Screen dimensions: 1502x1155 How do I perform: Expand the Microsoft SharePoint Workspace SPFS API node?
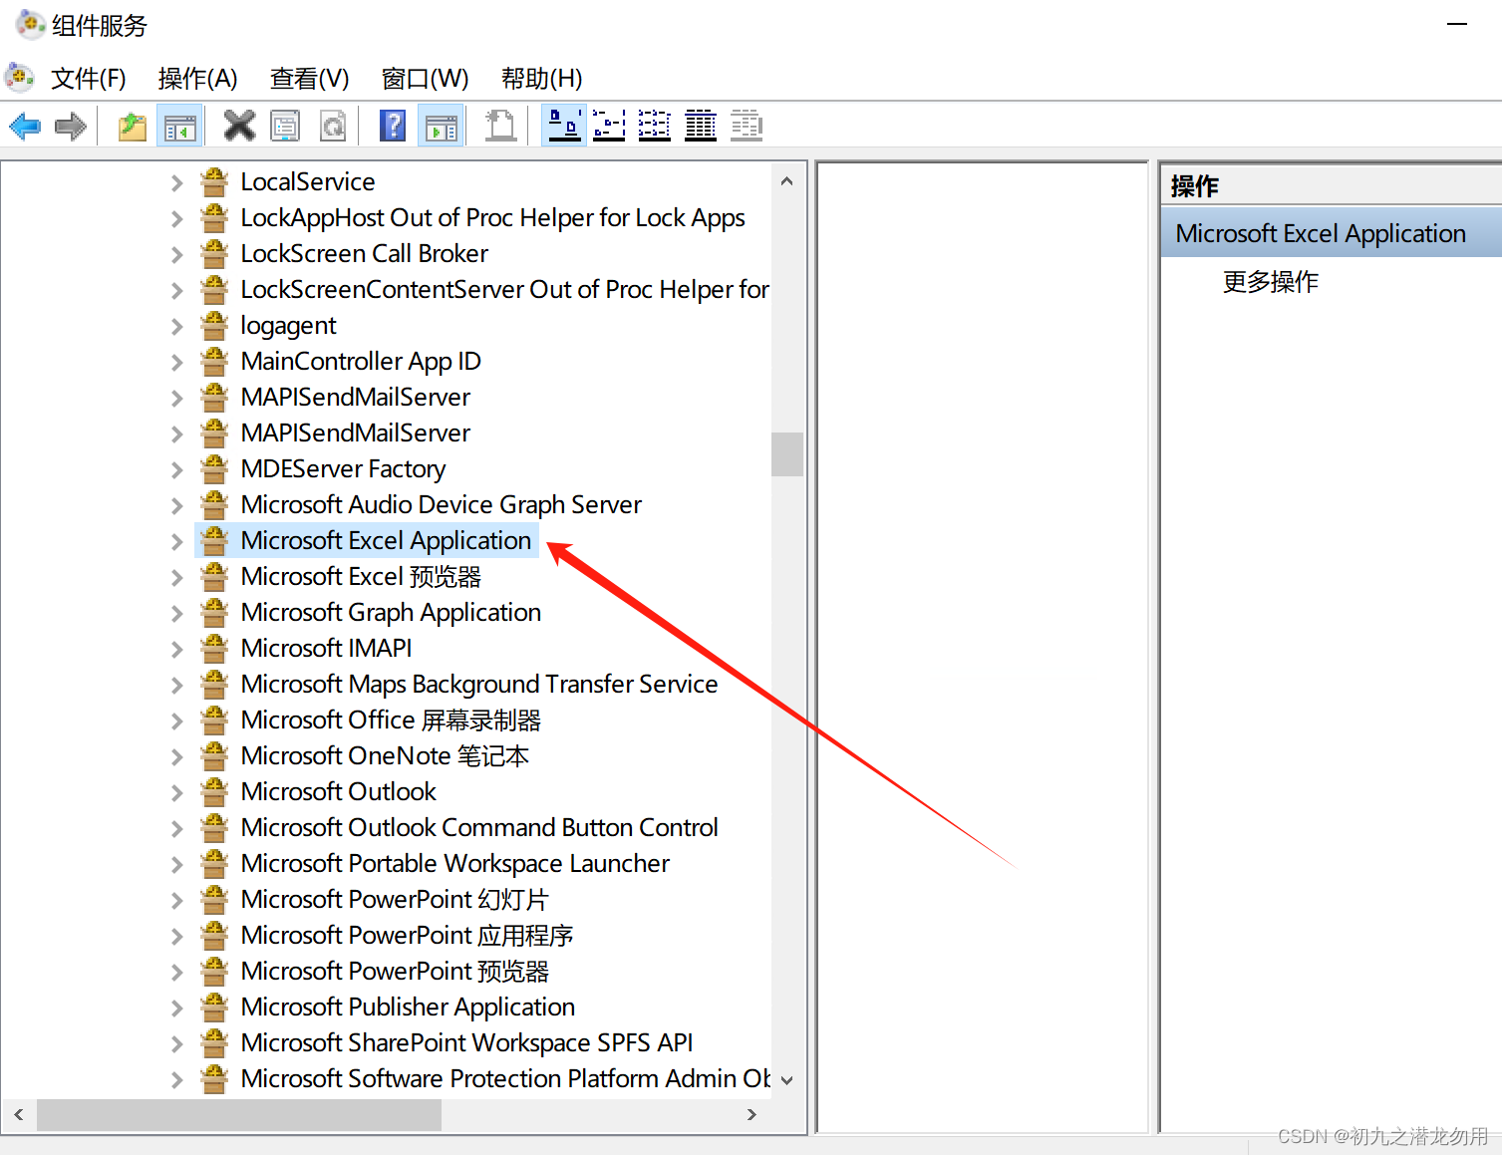176,1043
